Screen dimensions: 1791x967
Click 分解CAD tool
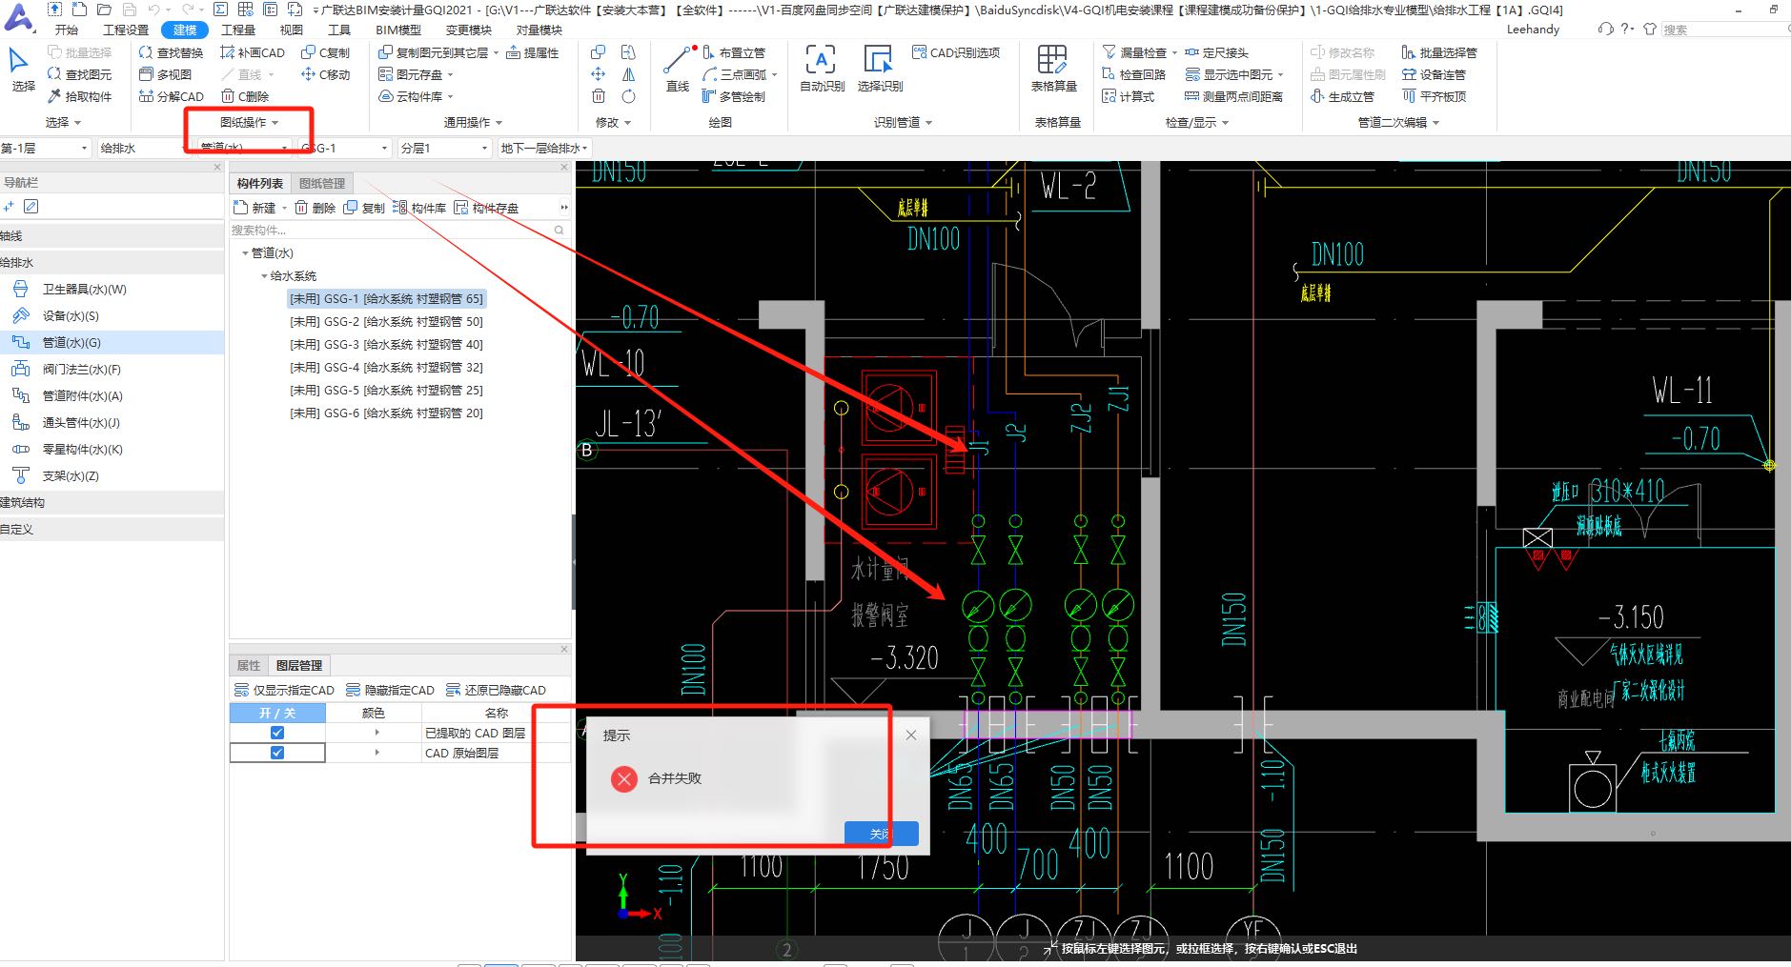[171, 96]
